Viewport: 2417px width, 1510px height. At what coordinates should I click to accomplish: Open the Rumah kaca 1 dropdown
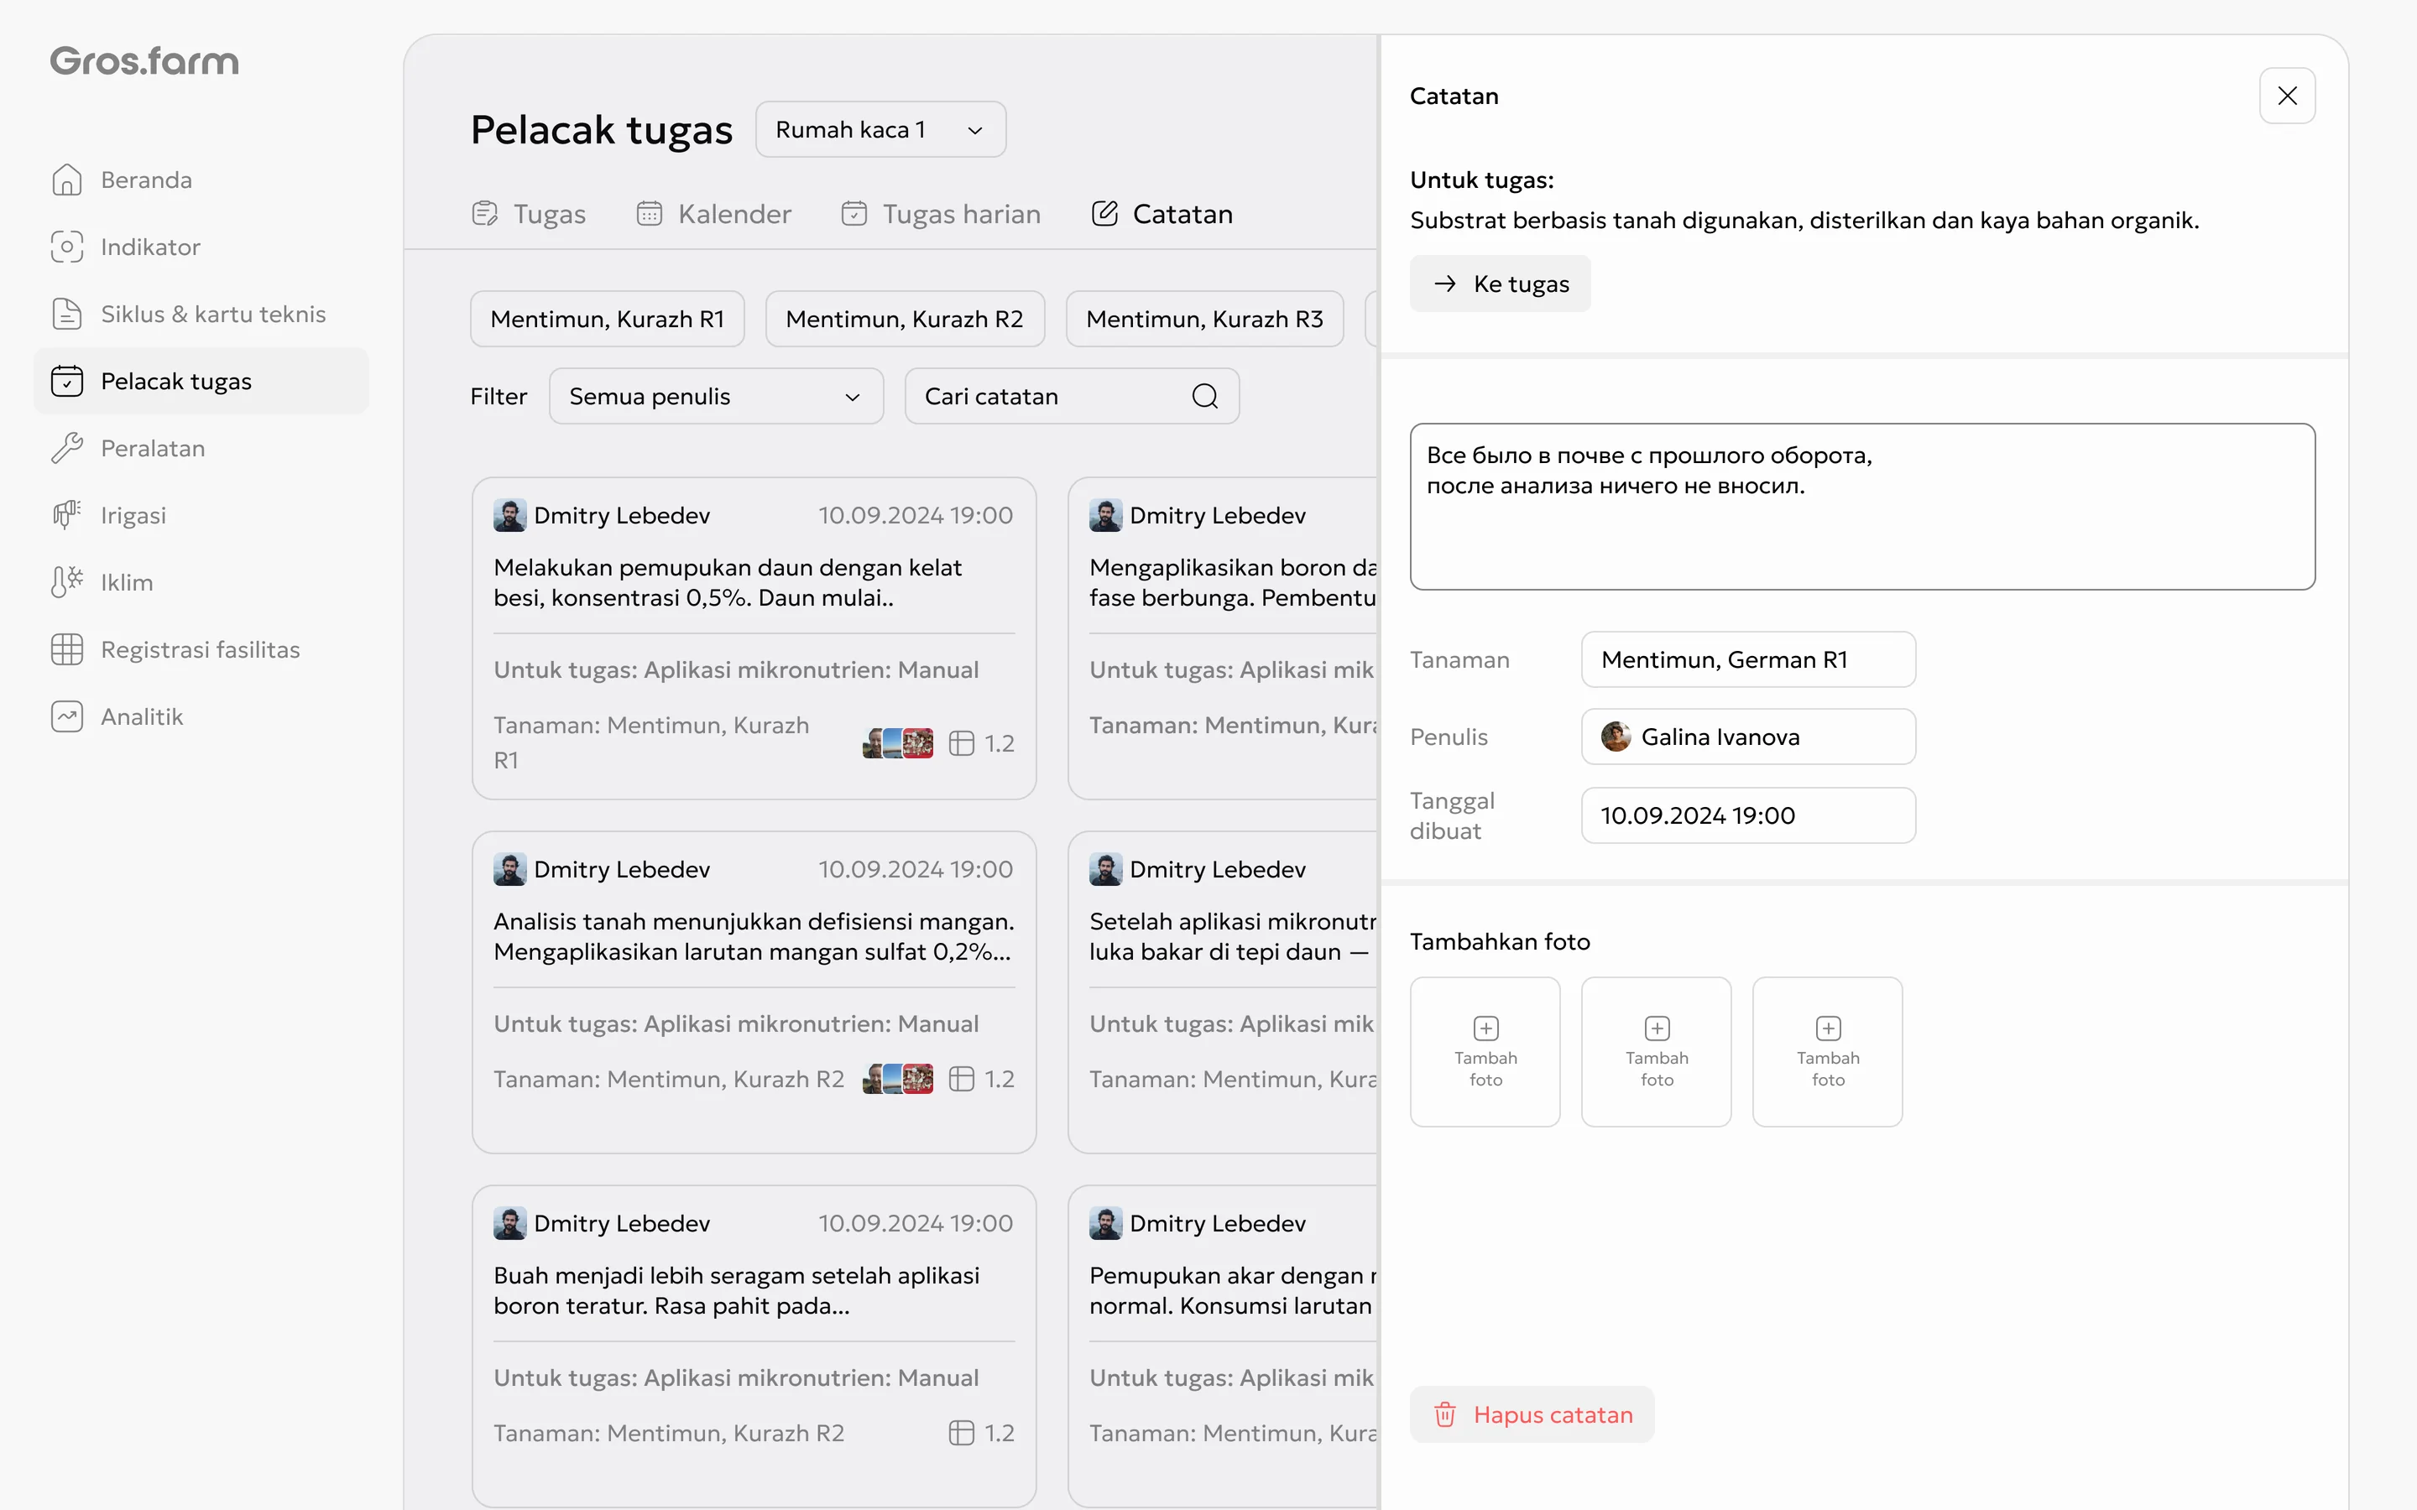[880, 130]
